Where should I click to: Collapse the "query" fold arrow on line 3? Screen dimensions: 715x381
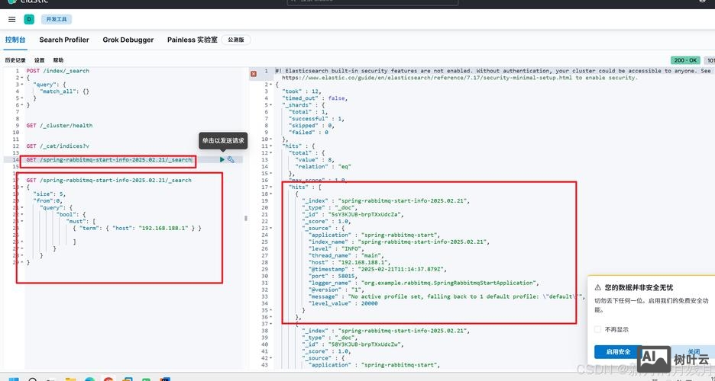coord(21,85)
